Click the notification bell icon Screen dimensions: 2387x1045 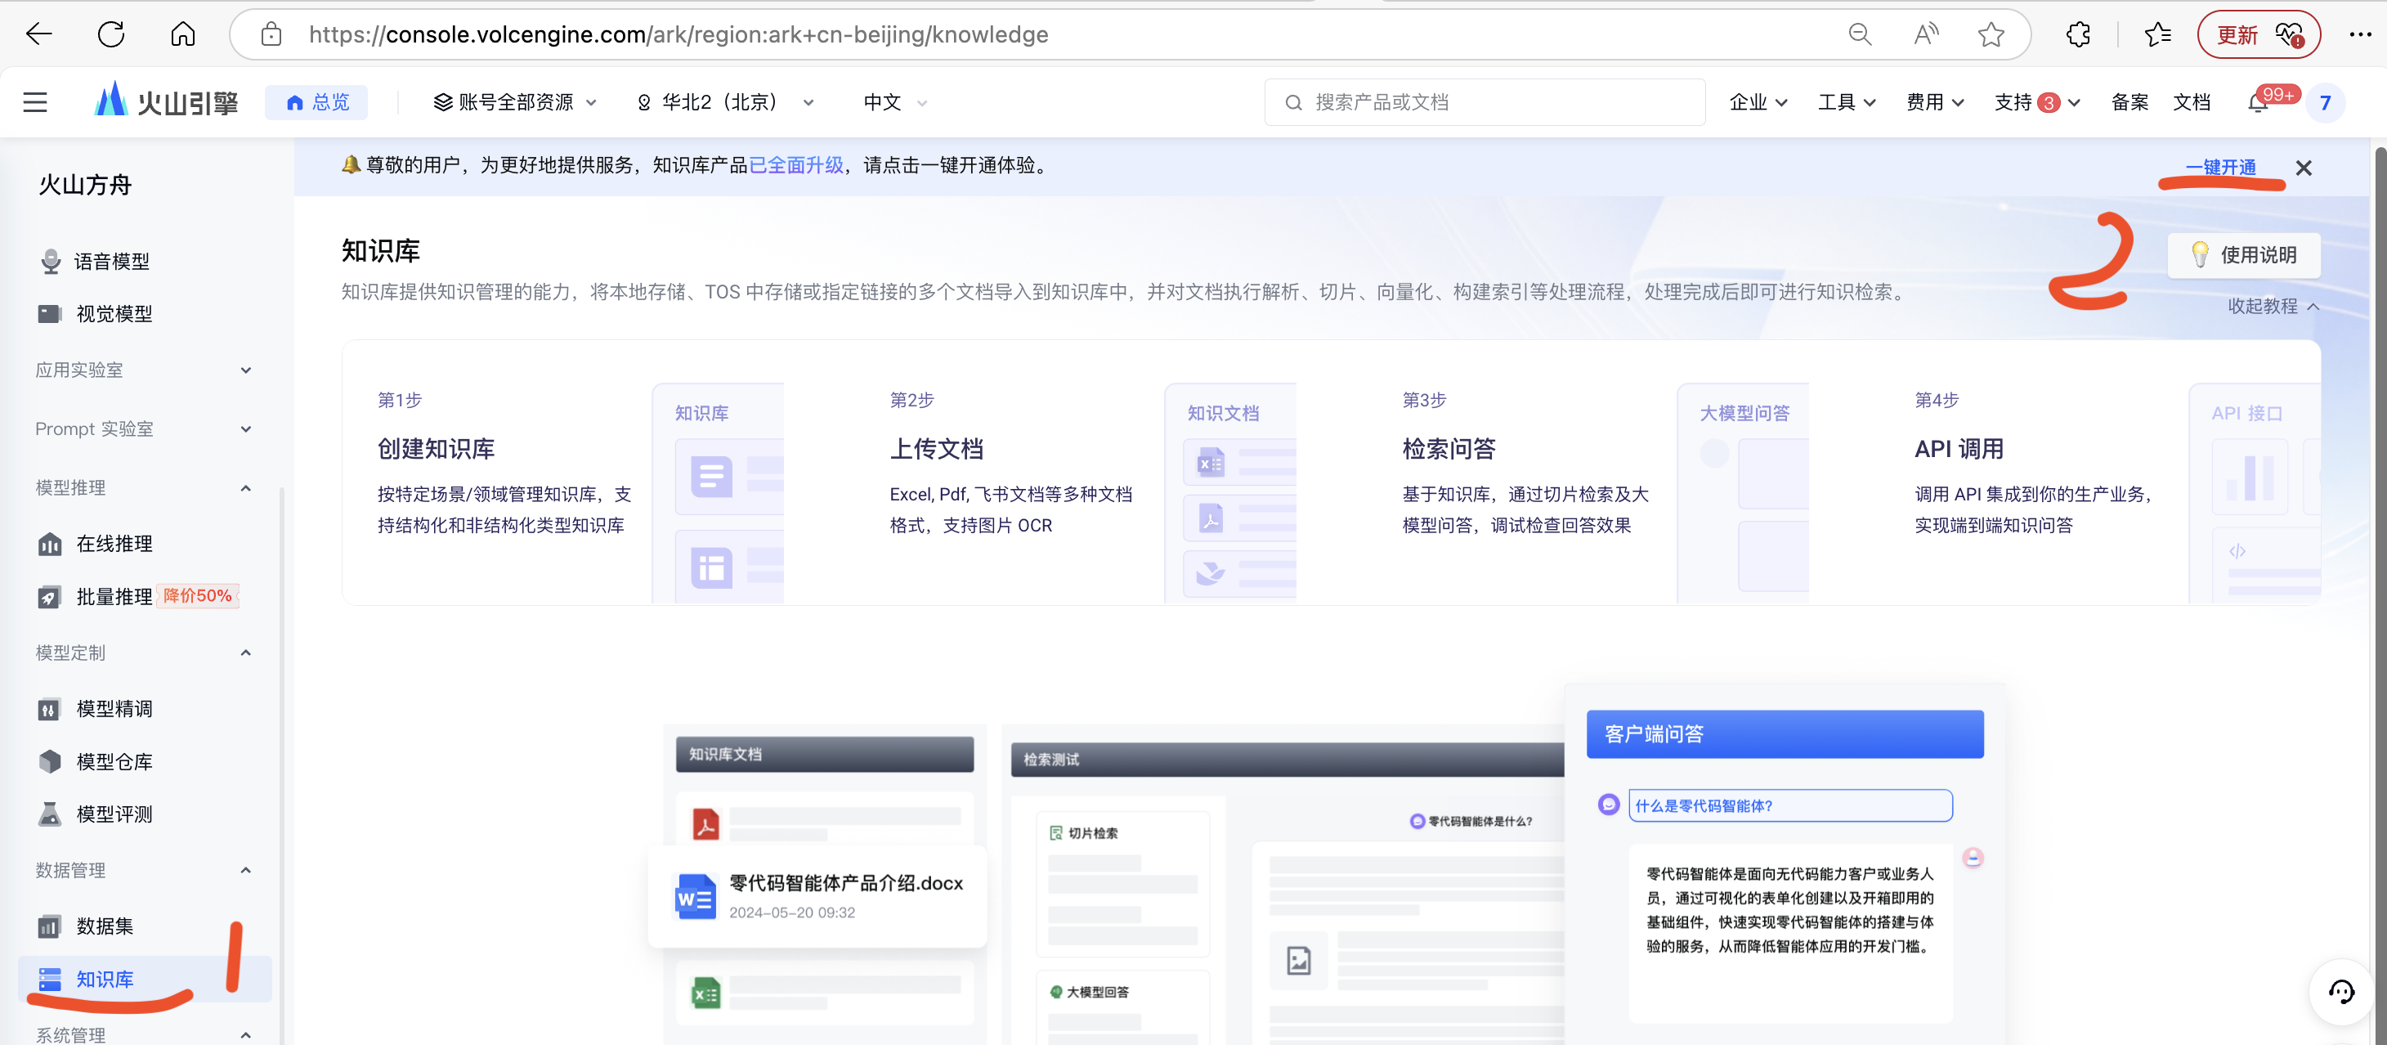pos(2257,103)
